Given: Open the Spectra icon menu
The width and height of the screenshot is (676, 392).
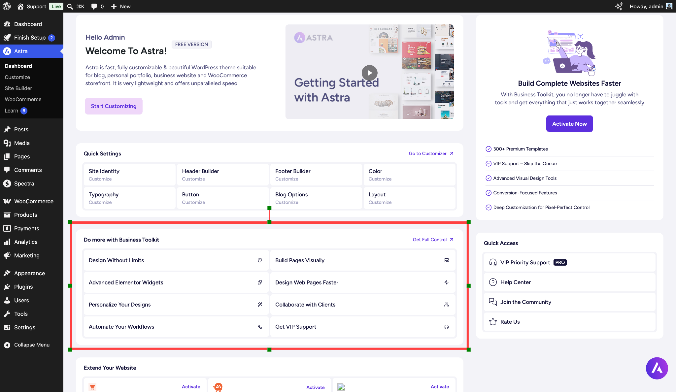Looking at the screenshot, I should coord(32,183).
